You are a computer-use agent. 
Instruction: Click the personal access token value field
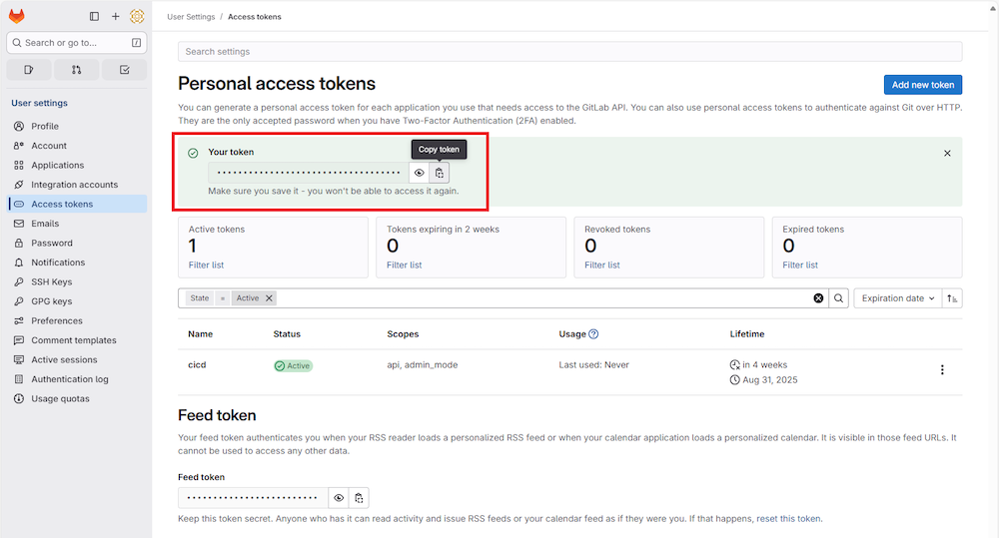pyautogui.click(x=309, y=173)
